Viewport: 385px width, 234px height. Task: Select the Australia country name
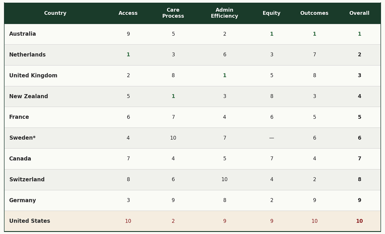(x=22, y=34)
